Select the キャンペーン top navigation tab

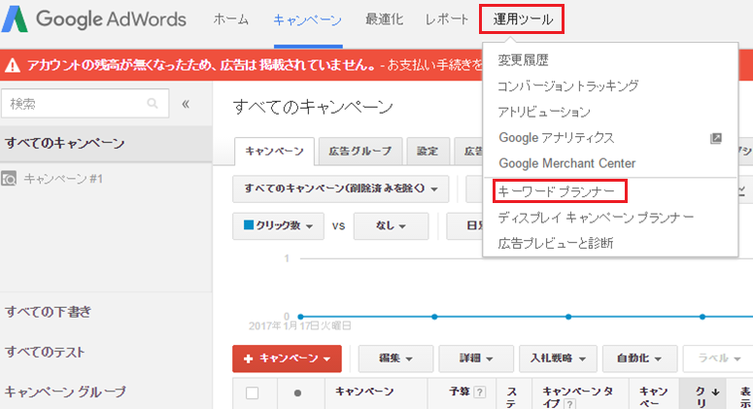click(308, 19)
